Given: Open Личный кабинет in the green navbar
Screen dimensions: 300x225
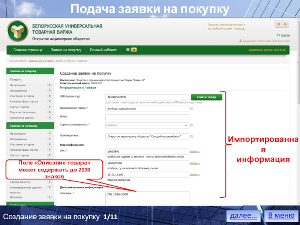Looking at the screenshot, I should pyautogui.click(x=103, y=50).
